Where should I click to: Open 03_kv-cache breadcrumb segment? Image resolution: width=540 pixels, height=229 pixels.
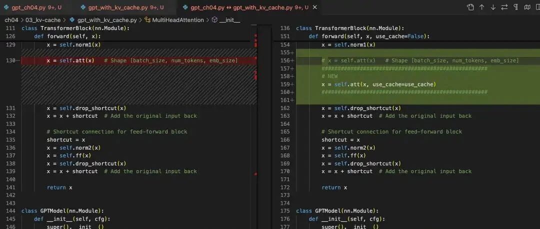click(x=43, y=20)
